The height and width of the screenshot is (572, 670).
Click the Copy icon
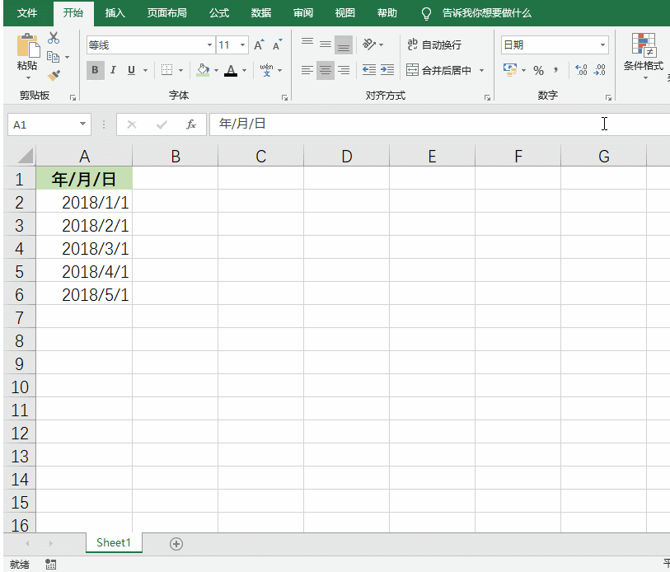[53, 57]
